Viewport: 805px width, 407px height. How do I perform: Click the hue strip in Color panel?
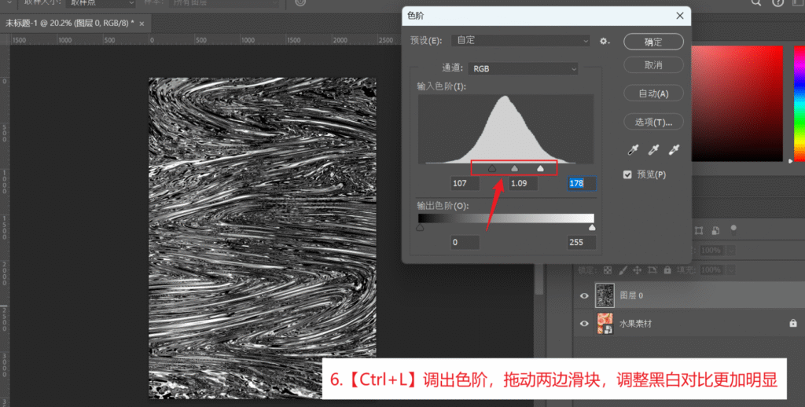click(799, 103)
